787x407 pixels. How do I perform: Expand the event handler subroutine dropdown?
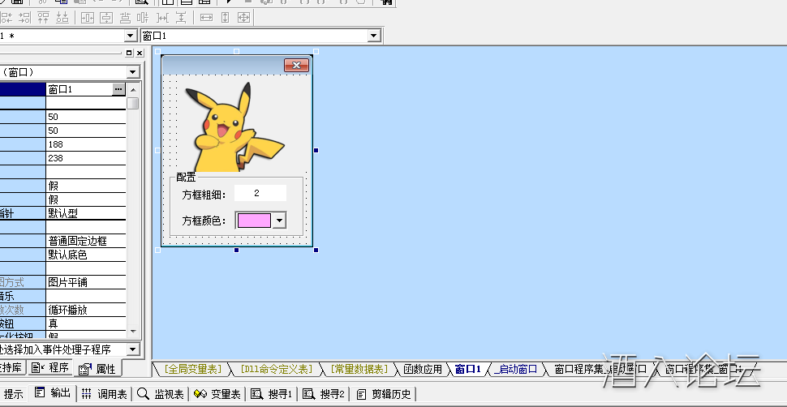133,349
